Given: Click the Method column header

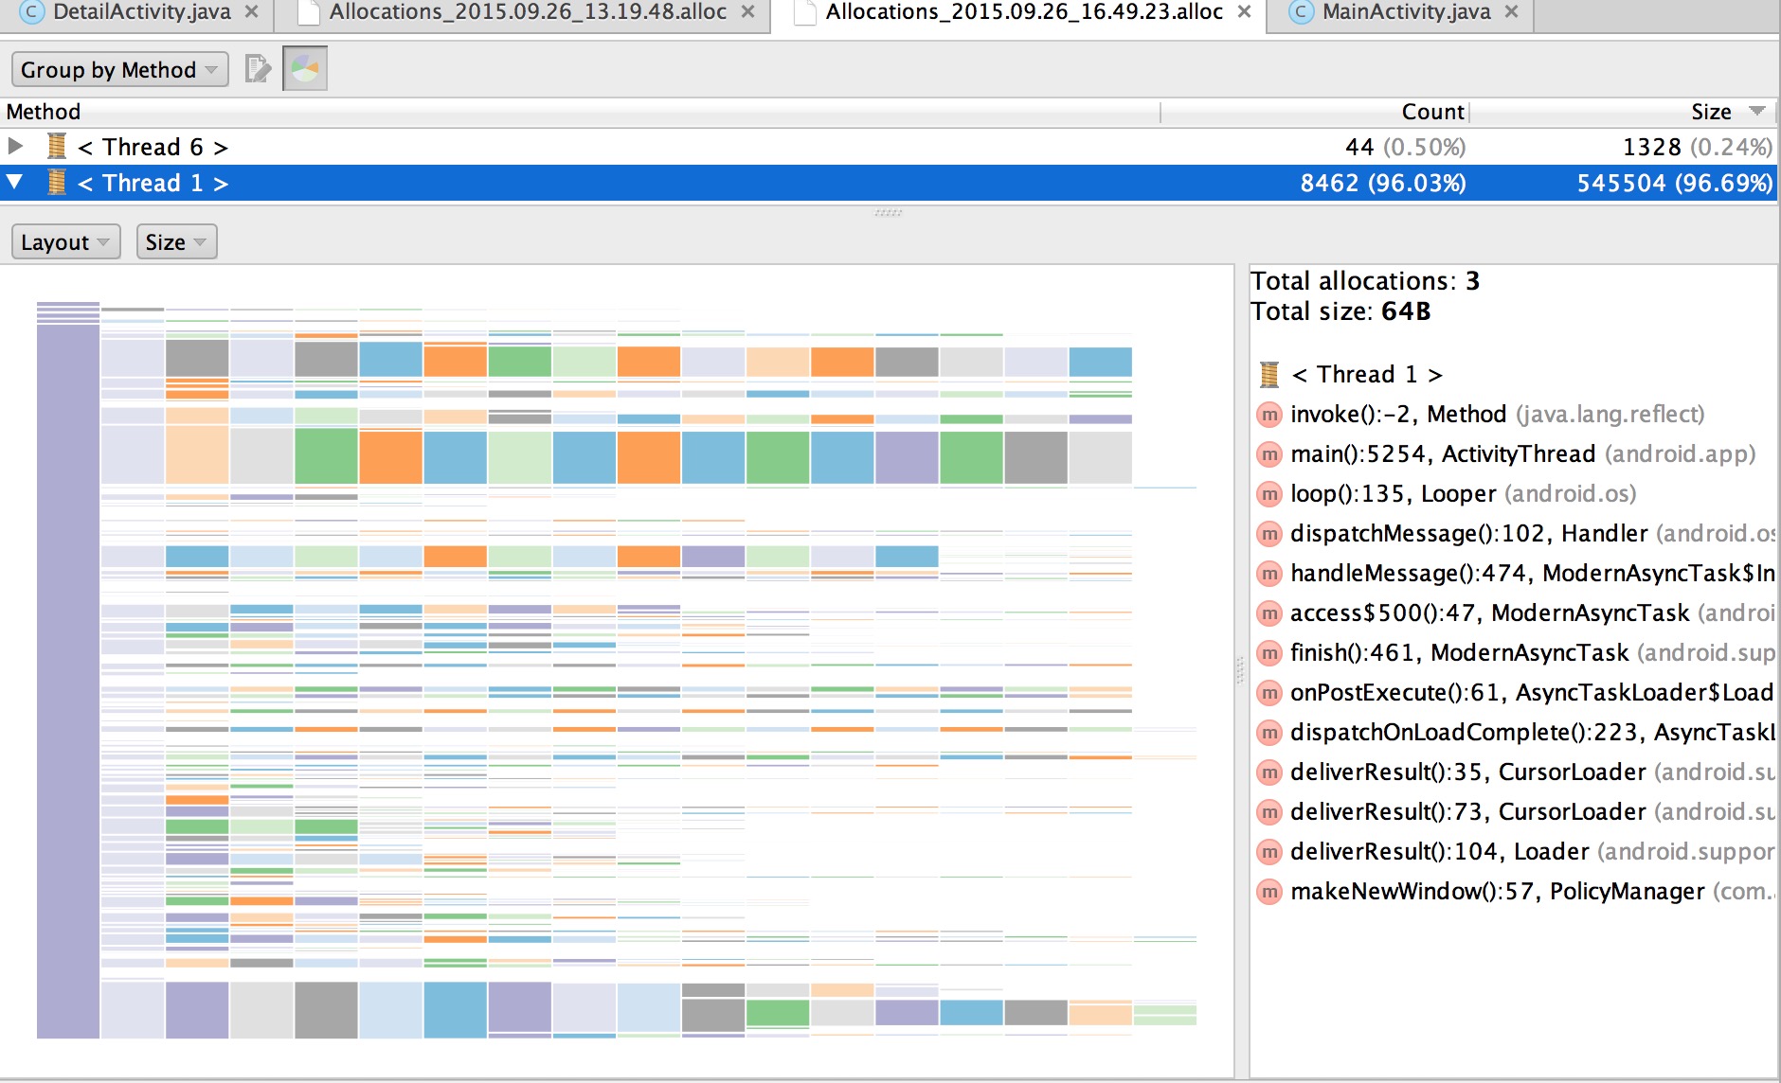Looking at the screenshot, I should click(x=580, y=112).
